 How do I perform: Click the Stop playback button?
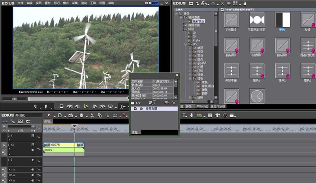[x=62, y=106]
